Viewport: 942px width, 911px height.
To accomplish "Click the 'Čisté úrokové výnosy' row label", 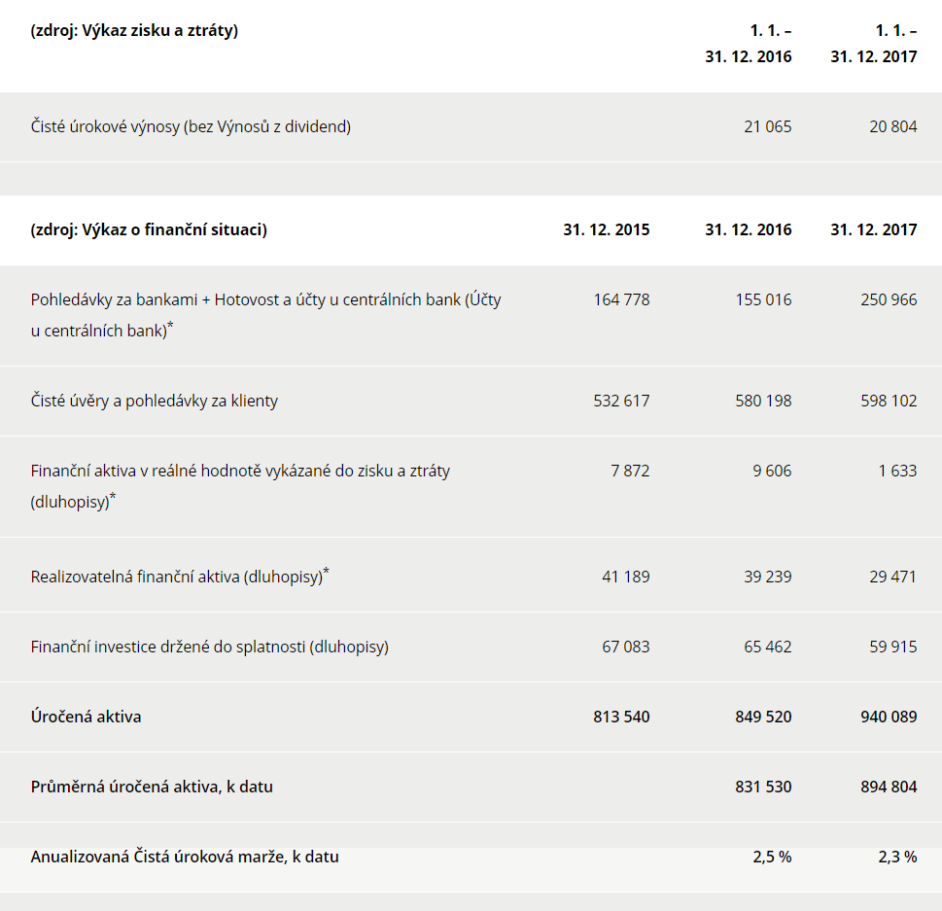I will (x=191, y=126).
